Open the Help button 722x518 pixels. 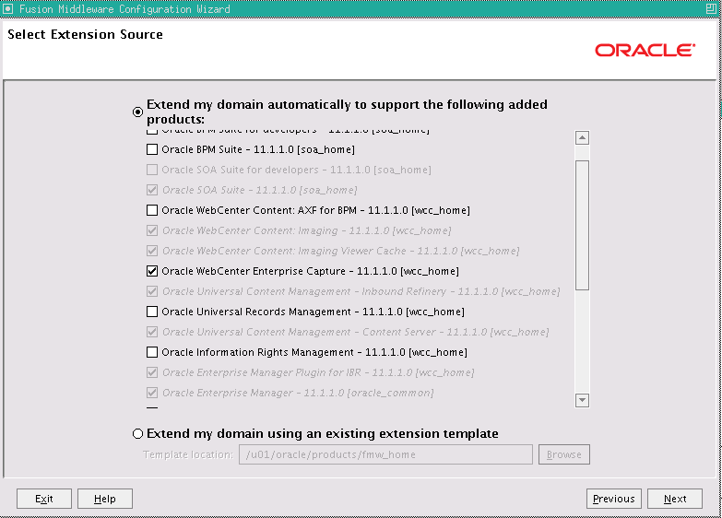(105, 499)
